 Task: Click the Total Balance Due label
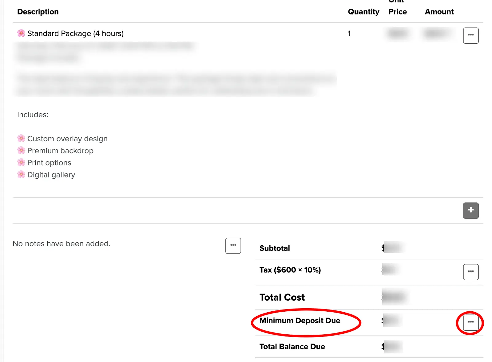pyautogui.click(x=292, y=347)
